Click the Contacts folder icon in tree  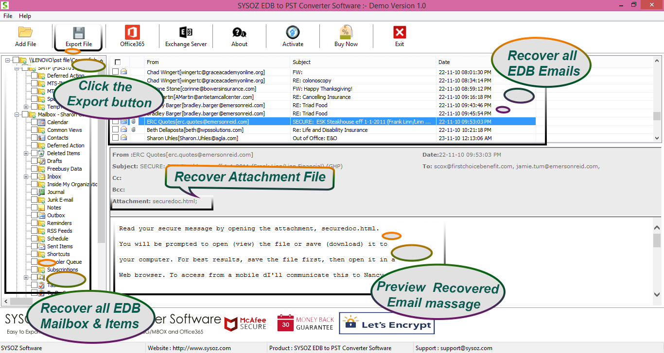click(42, 138)
